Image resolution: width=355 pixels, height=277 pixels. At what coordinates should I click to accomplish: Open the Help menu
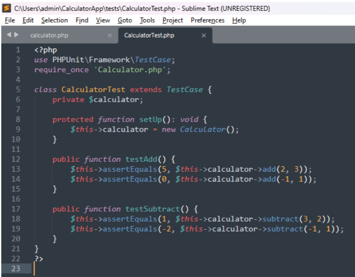point(239,20)
